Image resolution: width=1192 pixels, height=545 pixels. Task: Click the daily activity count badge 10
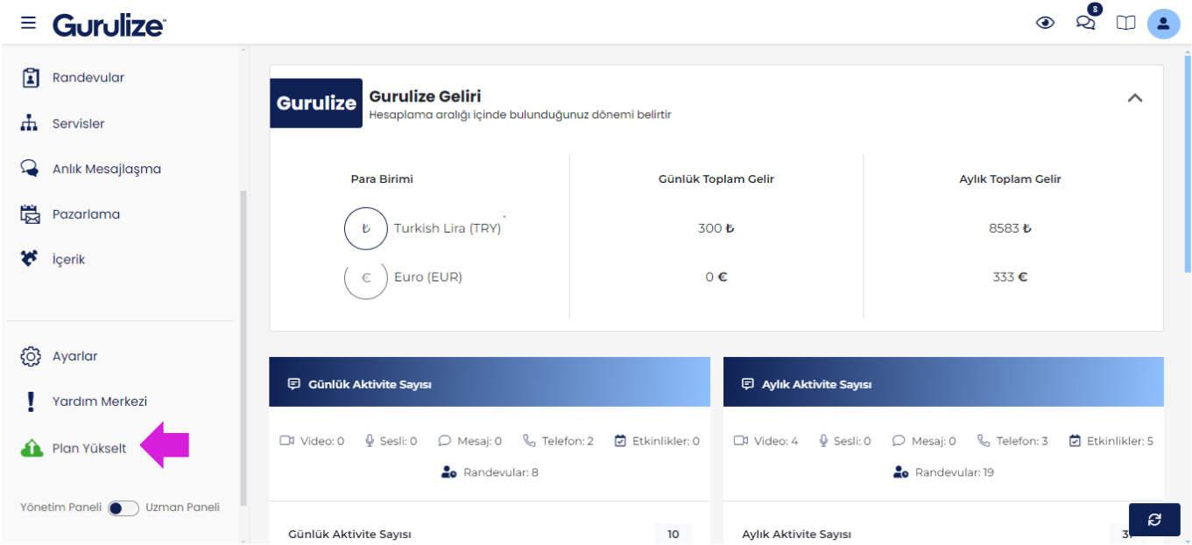pyautogui.click(x=674, y=535)
